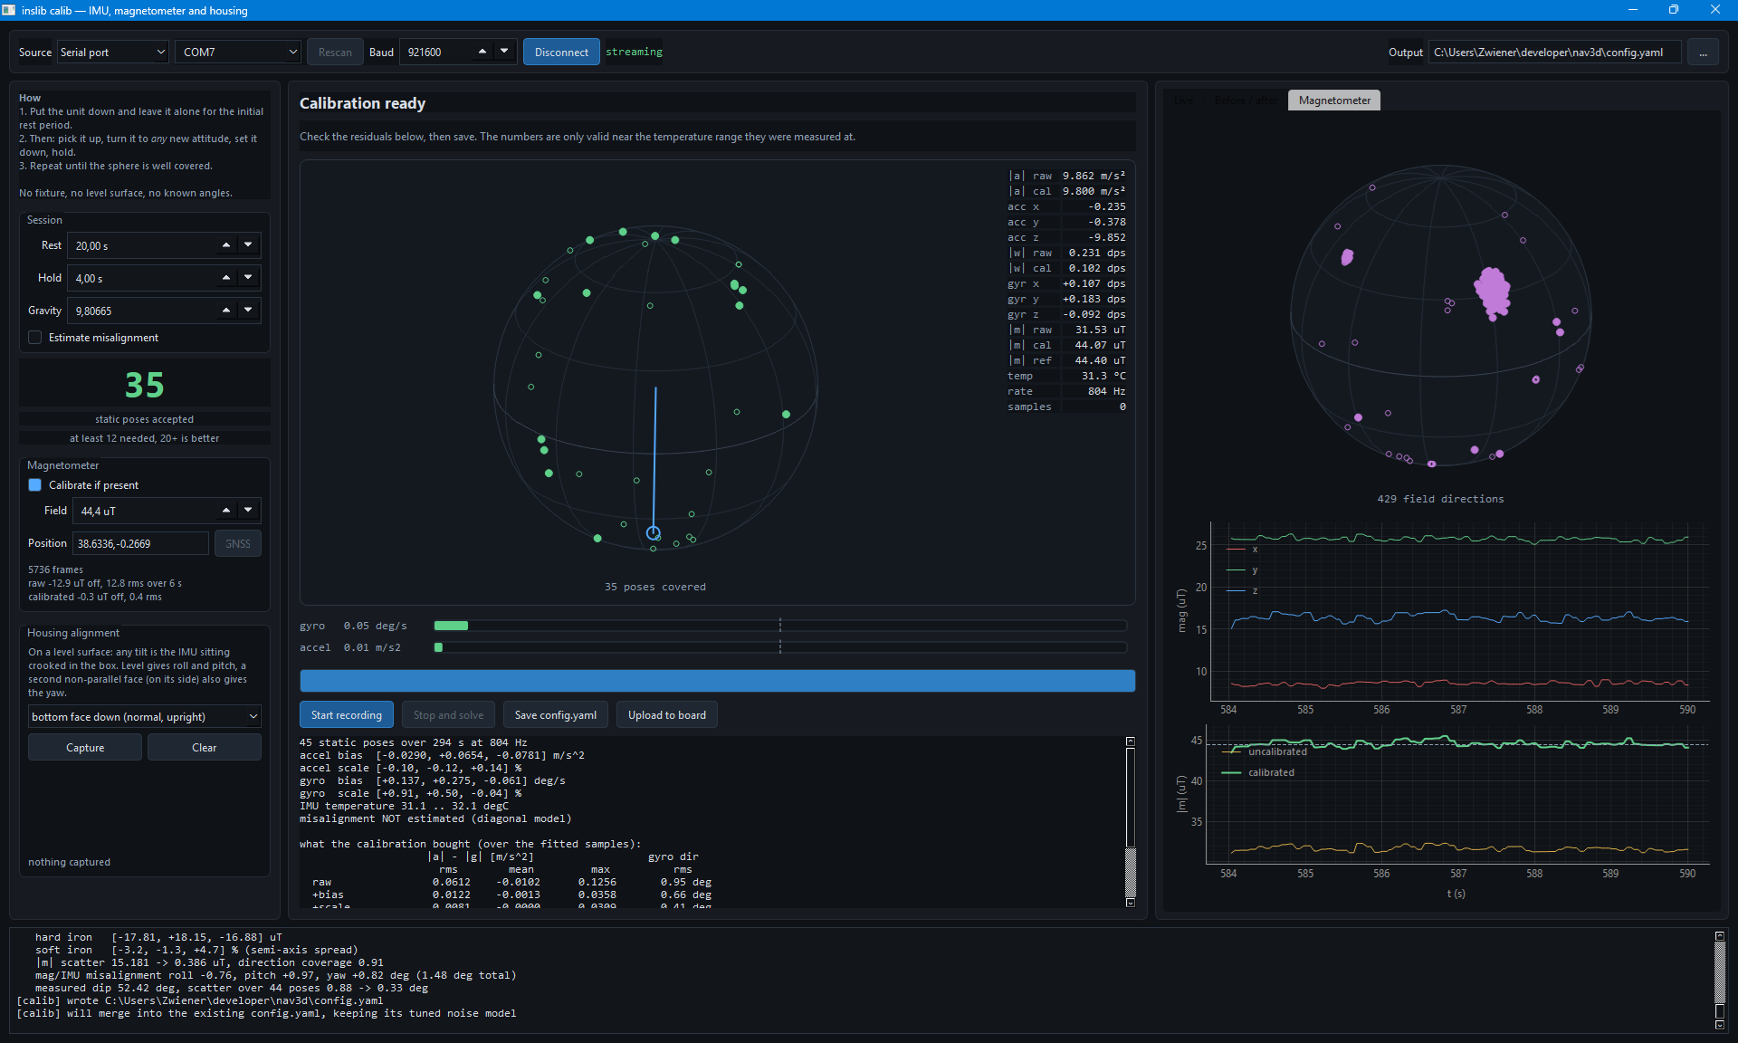The width and height of the screenshot is (1738, 1043).
Task: Click Upload to board button
Action: [667, 715]
